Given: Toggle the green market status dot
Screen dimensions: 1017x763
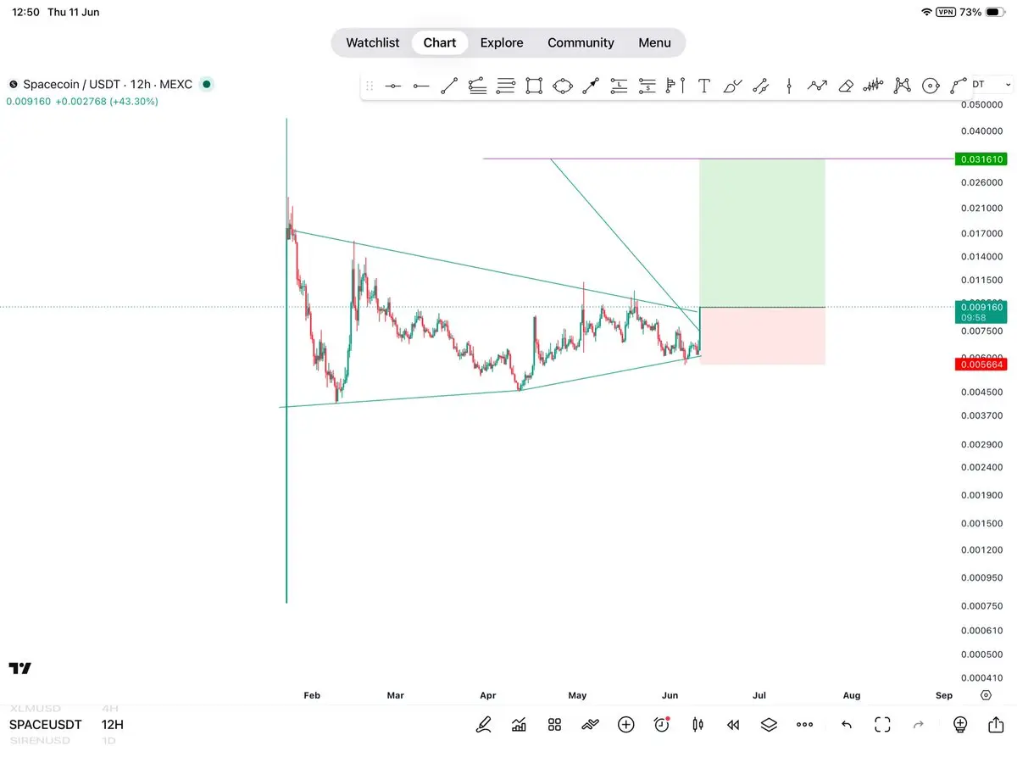Looking at the screenshot, I should coord(207,84).
